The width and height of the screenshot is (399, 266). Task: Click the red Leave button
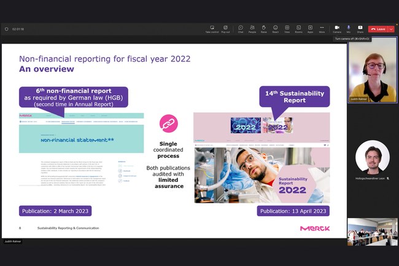(378, 29)
